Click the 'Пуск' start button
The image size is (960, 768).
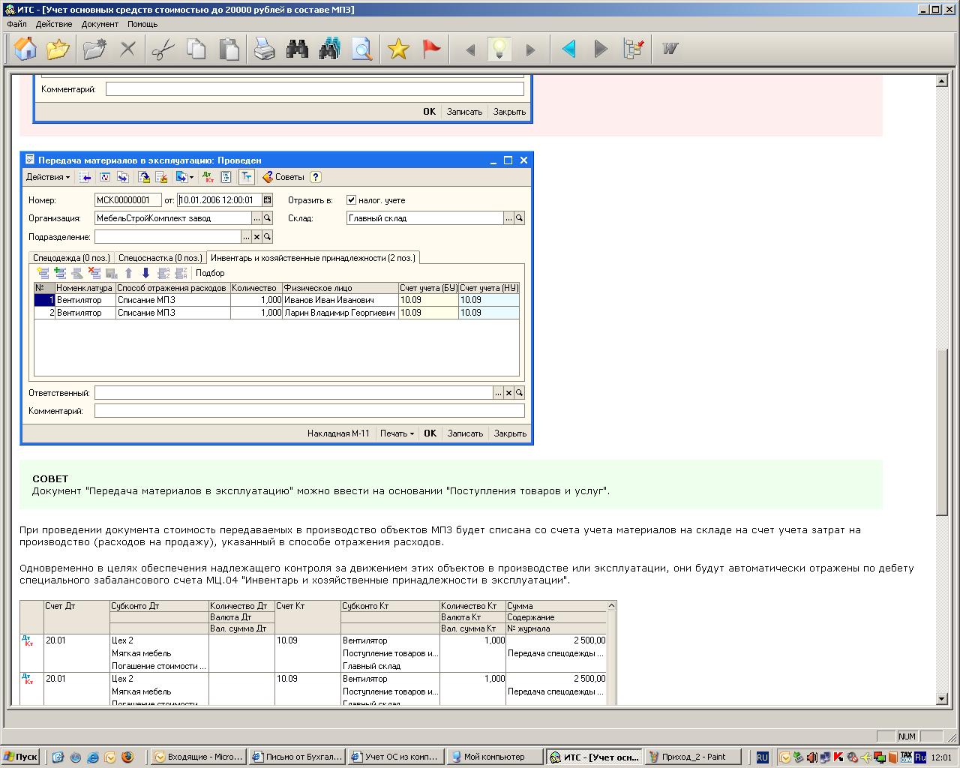[x=20, y=757]
